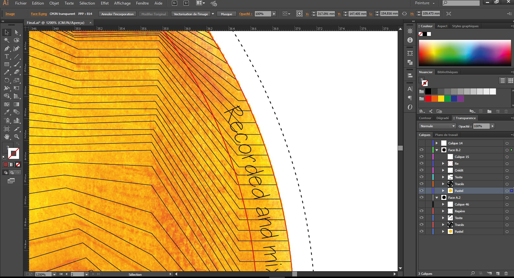Click the Masque button
This screenshot has height=278, width=514.
[227, 14]
